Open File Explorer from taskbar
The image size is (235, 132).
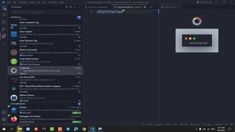(x=20, y=129)
